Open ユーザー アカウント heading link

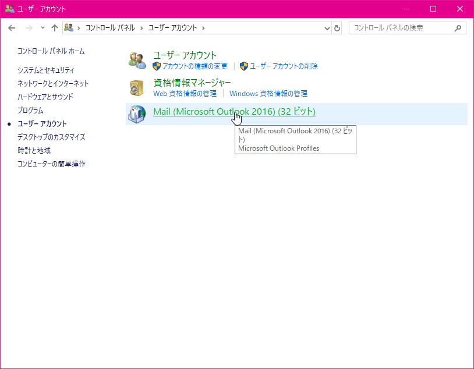[x=185, y=55]
